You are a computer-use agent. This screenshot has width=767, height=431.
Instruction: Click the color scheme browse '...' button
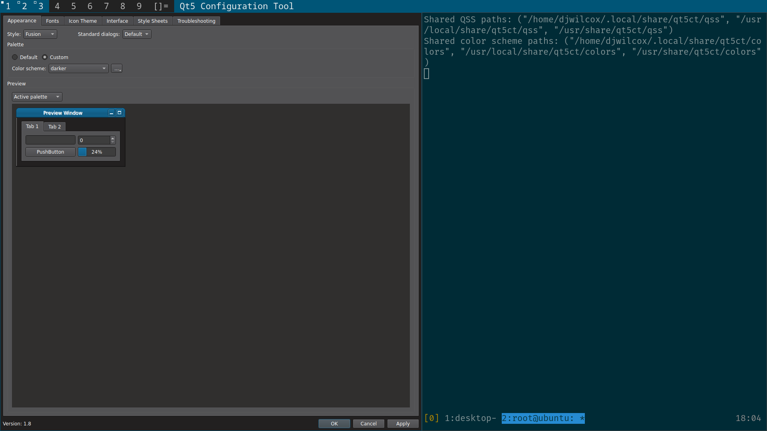pyautogui.click(x=116, y=69)
